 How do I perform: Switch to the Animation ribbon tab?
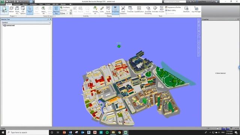tap(33, 4)
